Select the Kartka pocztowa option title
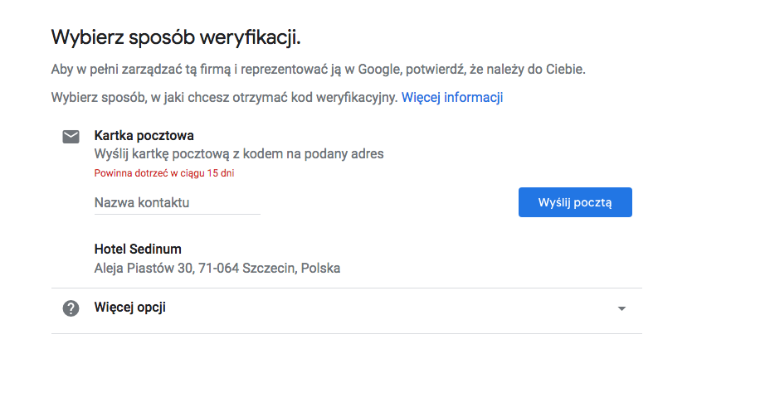Image resolution: width=770 pixels, height=412 pixels. pos(144,135)
